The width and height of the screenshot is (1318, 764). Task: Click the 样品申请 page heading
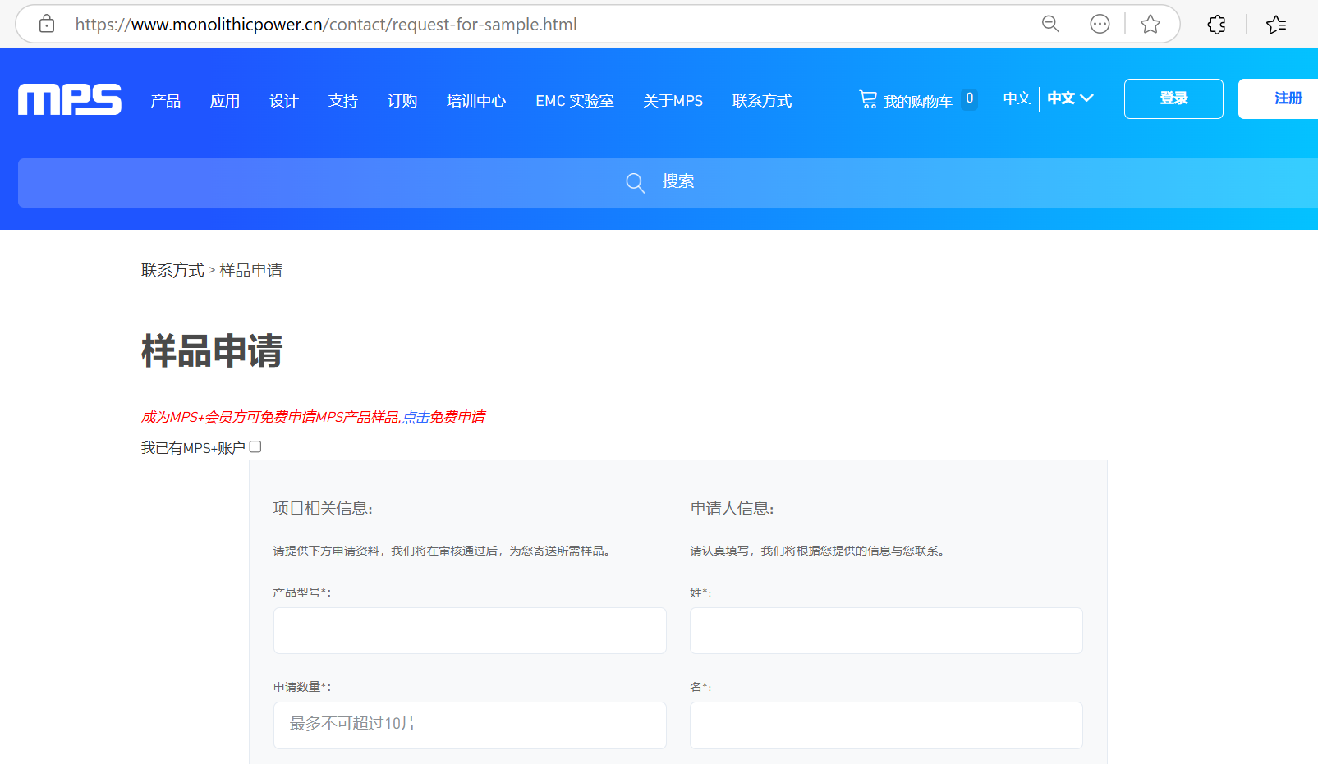(x=212, y=350)
